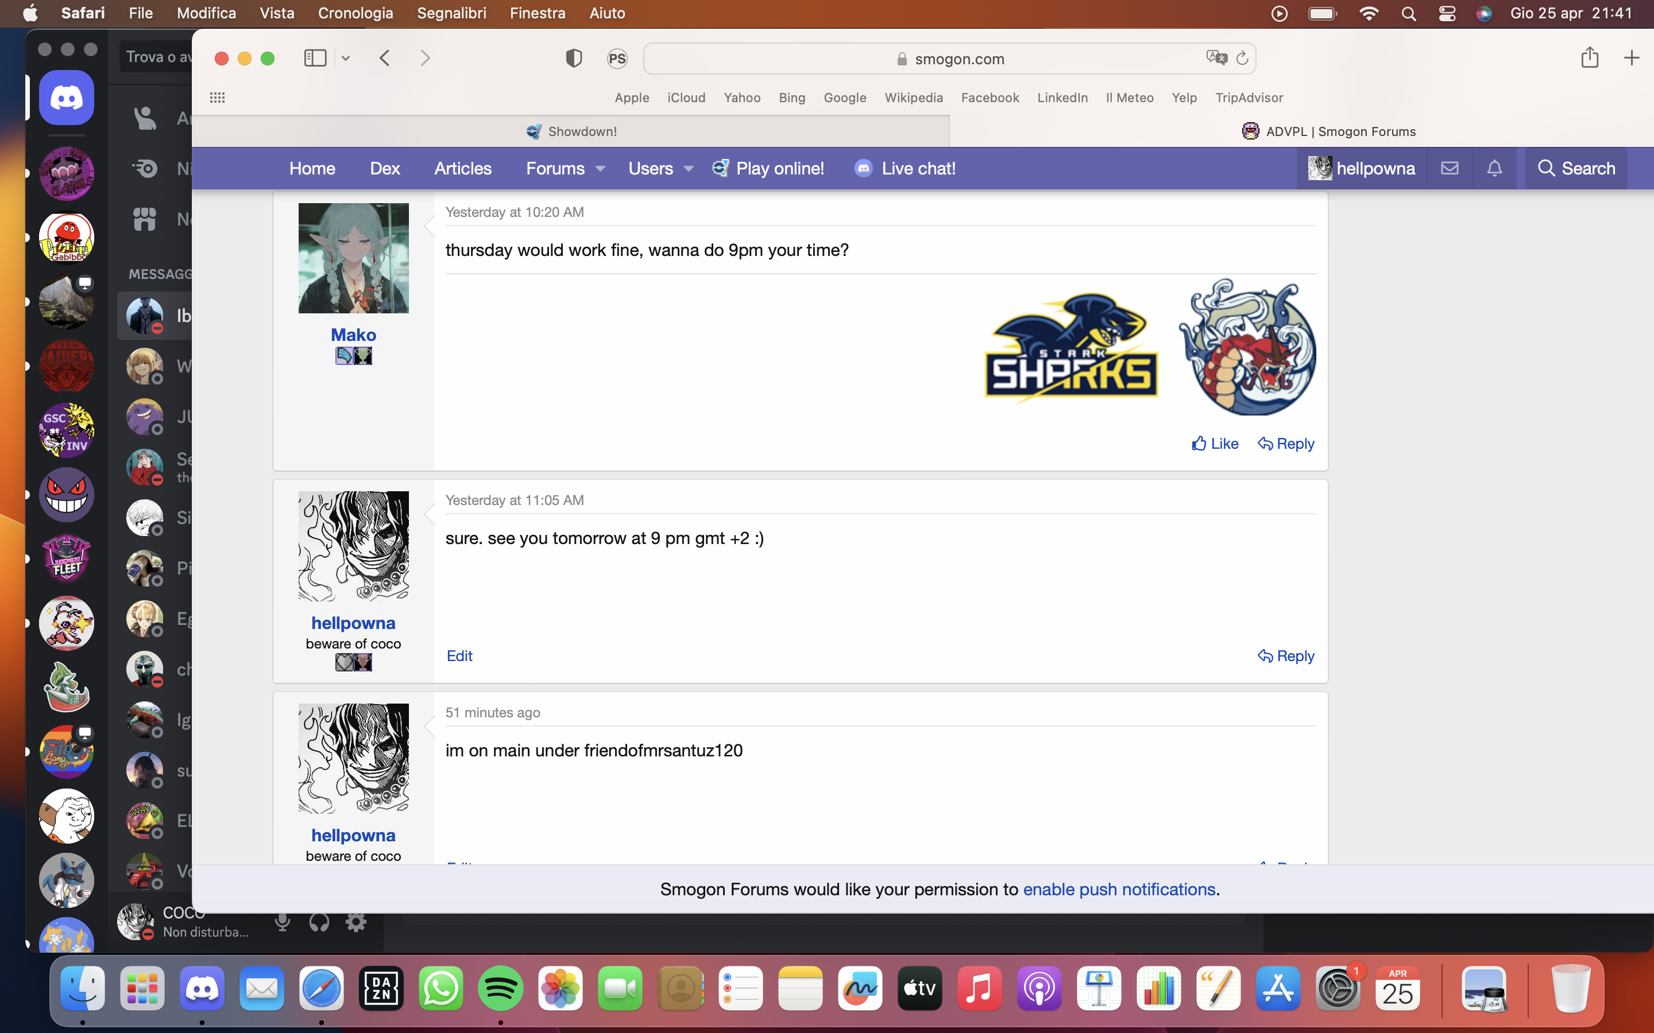Open the Dex section
Screen dimensions: 1654x1033
coord(385,169)
